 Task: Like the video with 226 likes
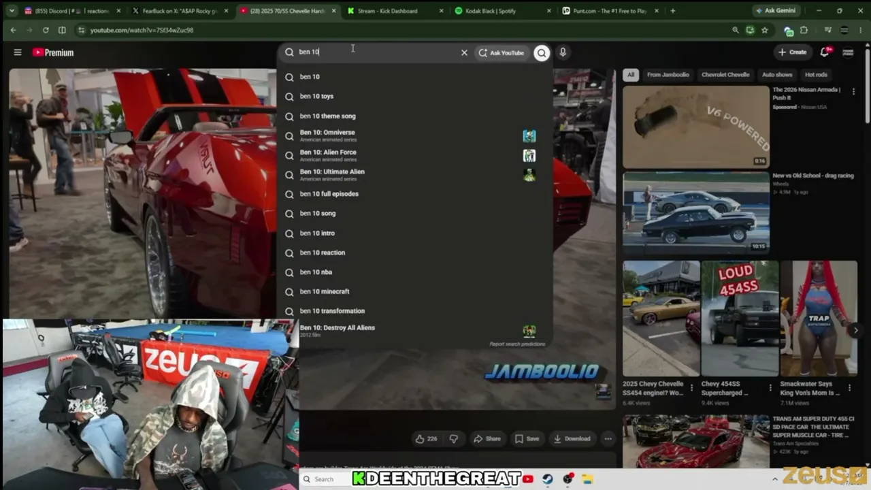pos(426,439)
